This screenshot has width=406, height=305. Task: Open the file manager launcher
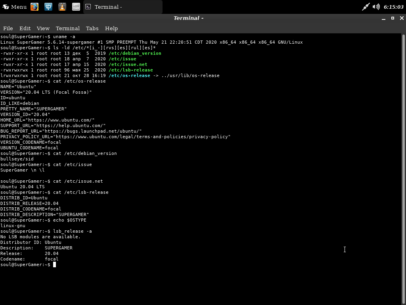[76, 7]
